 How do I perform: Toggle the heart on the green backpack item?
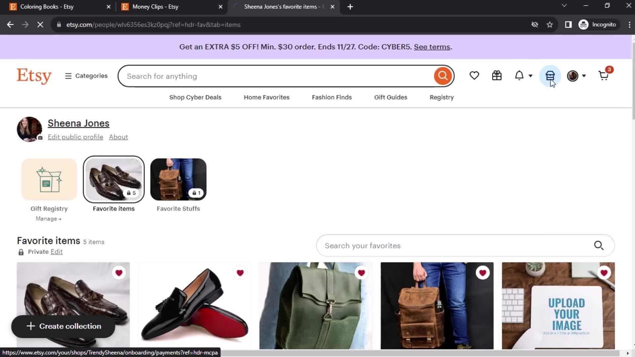pos(361,272)
